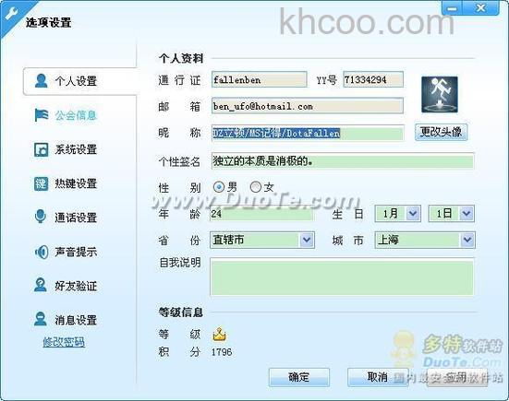Click the call settings microphone icon
The image size is (509, 401).
pos(41,217)
